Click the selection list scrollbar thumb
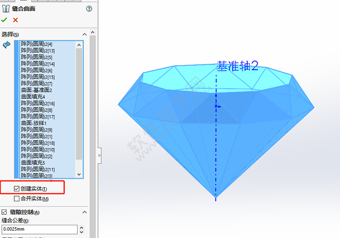 (79, 104)
